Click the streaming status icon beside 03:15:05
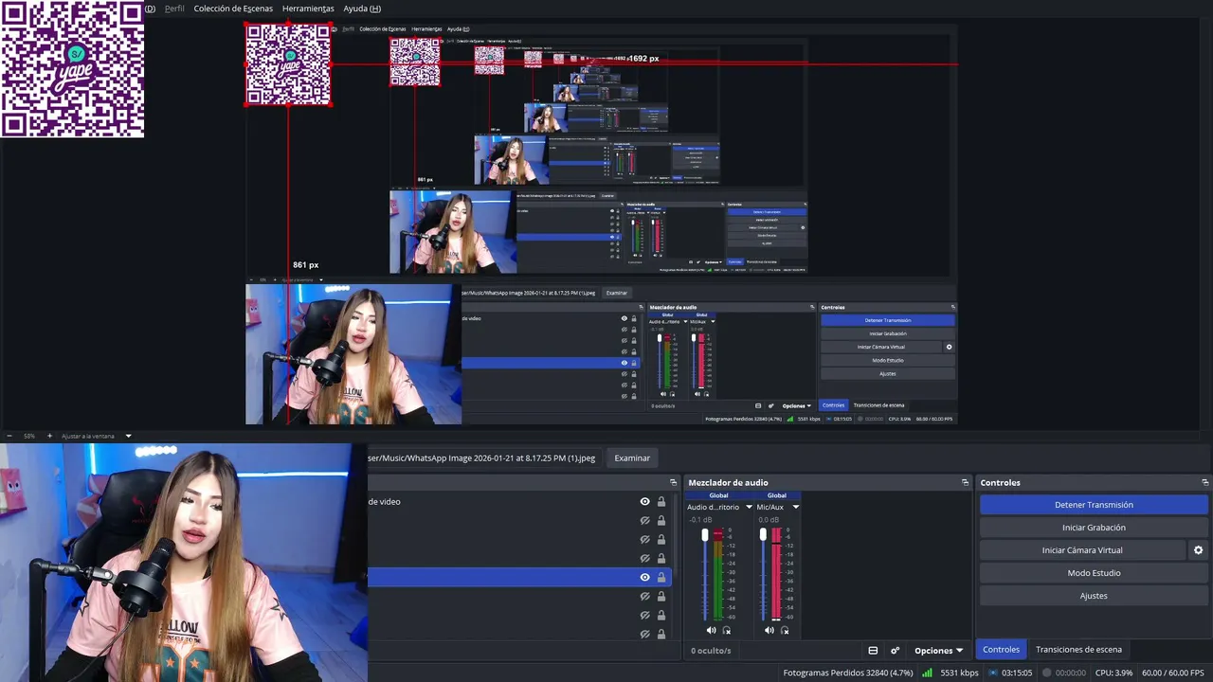 pyautogui.click(x=993, y=673)
